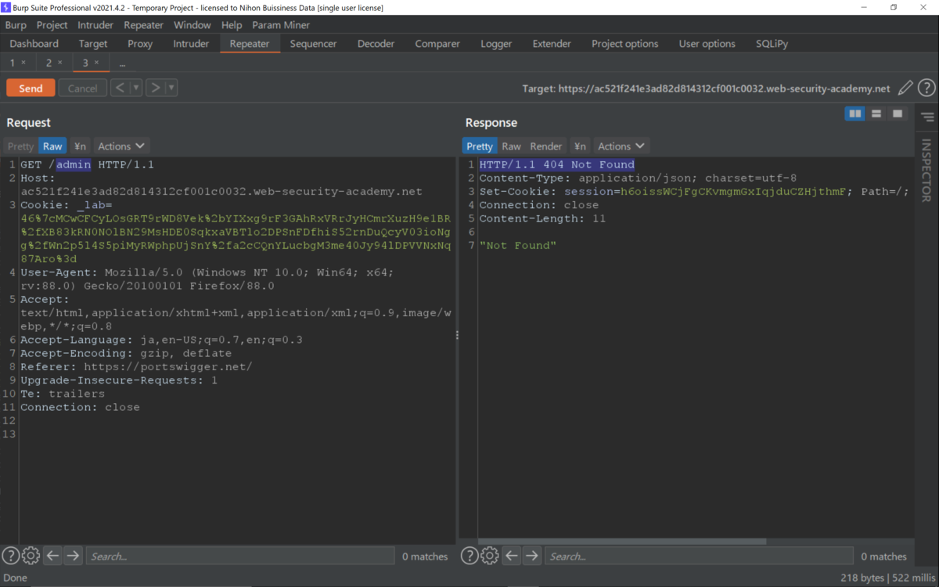Open the Response Actions dropdown
Viewport: 939px width, 587px height.
coord(621,146)
